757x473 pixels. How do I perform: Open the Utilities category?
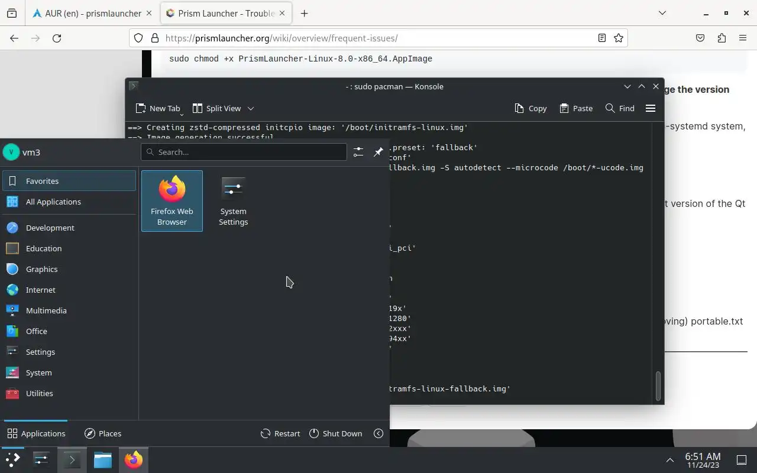70,393
